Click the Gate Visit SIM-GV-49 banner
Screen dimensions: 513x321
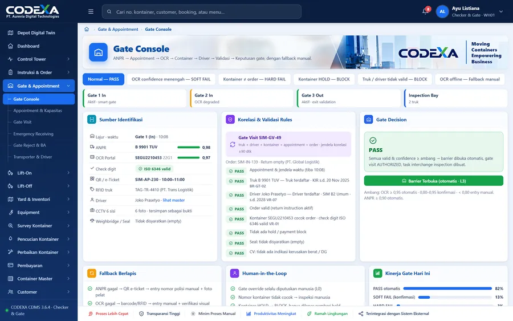pos(288,144)
